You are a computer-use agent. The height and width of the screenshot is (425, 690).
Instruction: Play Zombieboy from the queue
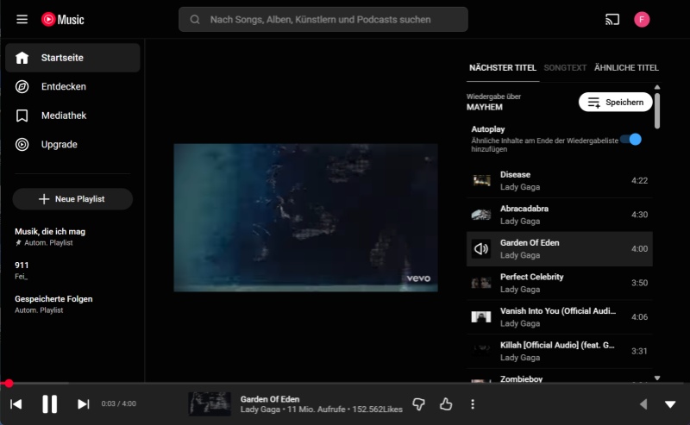point(559,376)
